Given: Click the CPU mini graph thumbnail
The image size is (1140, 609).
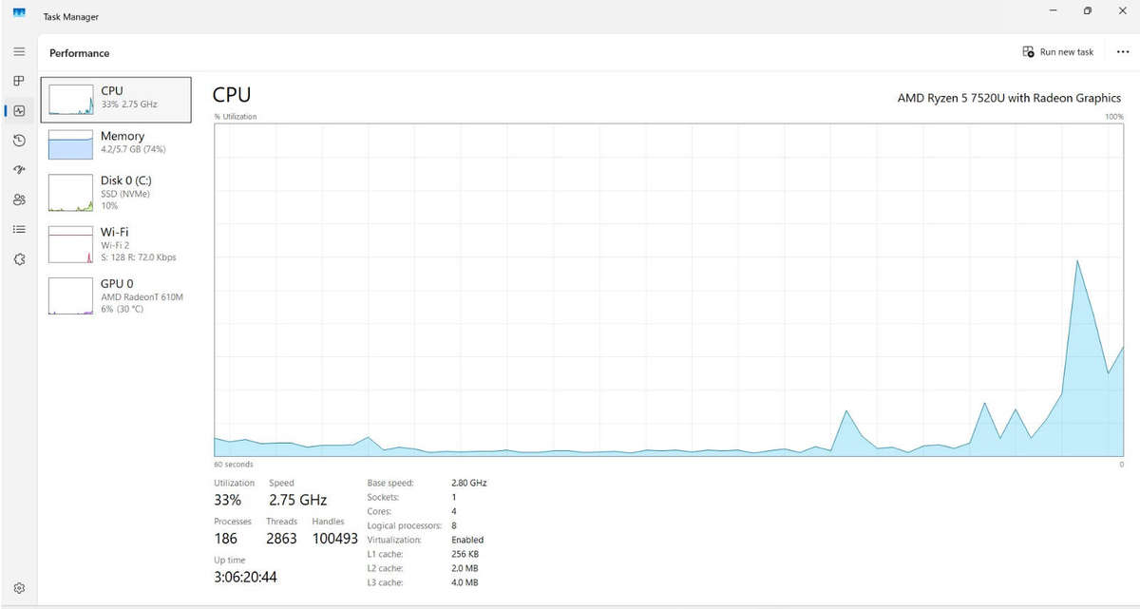Looking at the screenshot, I should pyautogui.click(x=70, y=100).
